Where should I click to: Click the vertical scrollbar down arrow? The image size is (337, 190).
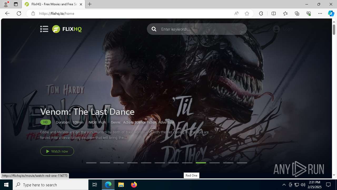[x=334, y=175]
